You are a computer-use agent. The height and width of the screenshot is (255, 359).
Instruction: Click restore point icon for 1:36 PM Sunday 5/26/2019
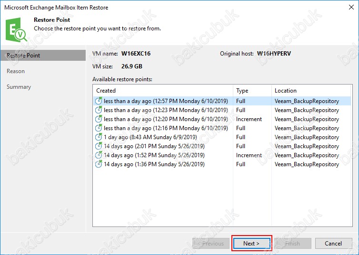(99, 164)
